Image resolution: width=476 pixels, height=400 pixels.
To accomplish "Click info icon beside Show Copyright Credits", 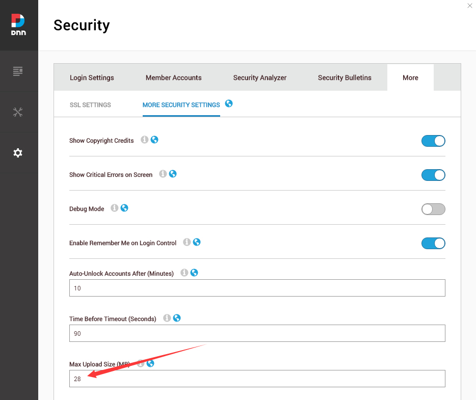I will pos(145,140).
